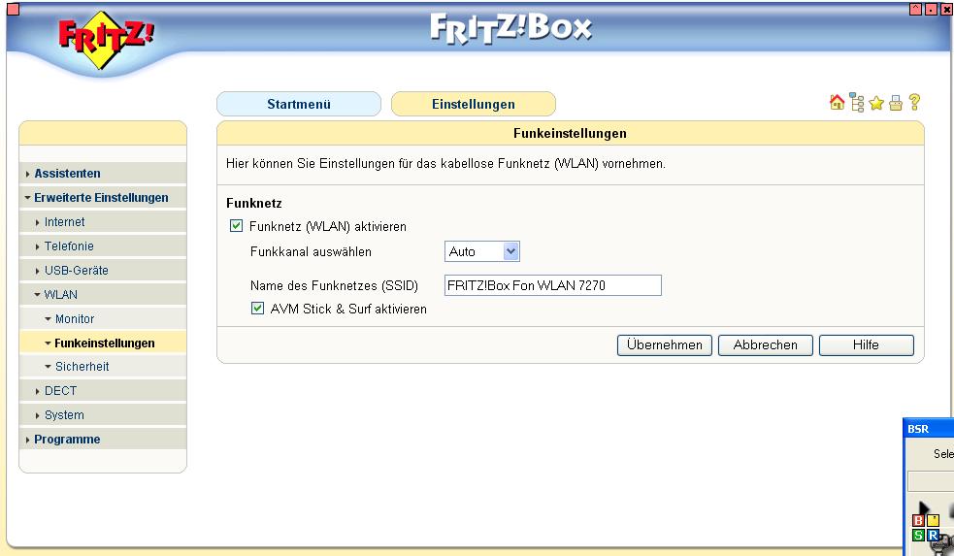This screenshot has width=954, height=556.
Task: Open help via question mark icon
Action: (914, 102)
